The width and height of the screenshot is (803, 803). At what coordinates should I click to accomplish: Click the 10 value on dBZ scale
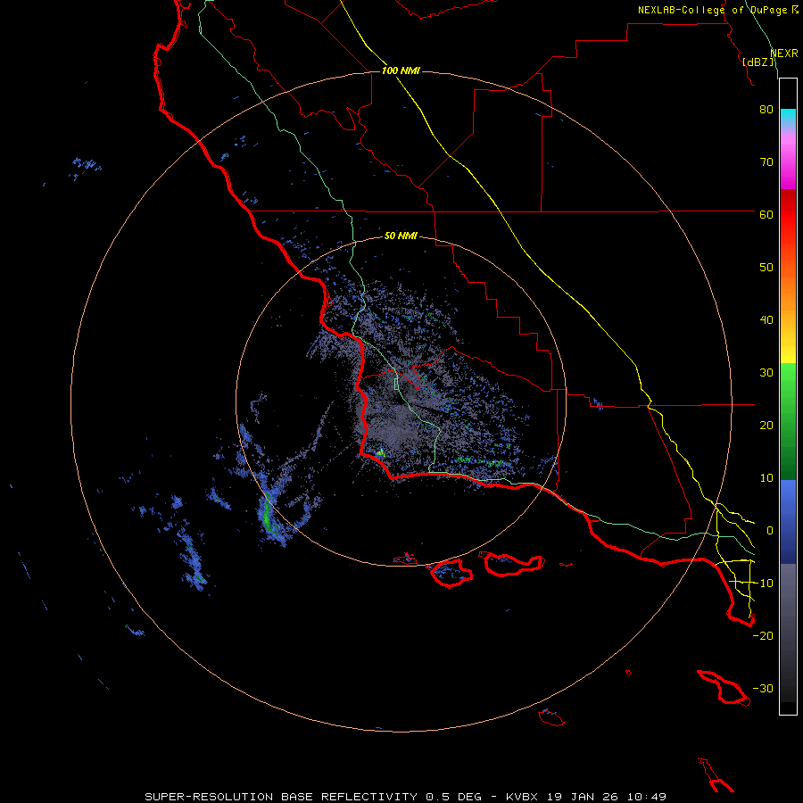point(766,478)
